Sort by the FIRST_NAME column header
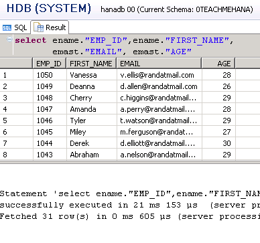 [x=91, y=64]
